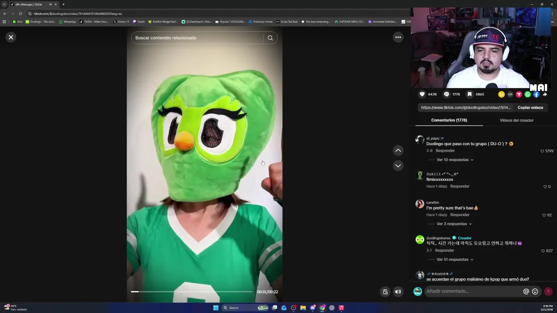Open a new browser tab with plus
The width and height of the screenshot is (557, 313).
pos(63,4)
